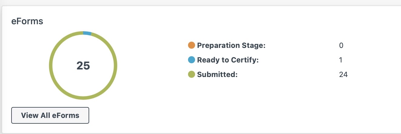Select the Ready to Certify label

tap(228, 60)
